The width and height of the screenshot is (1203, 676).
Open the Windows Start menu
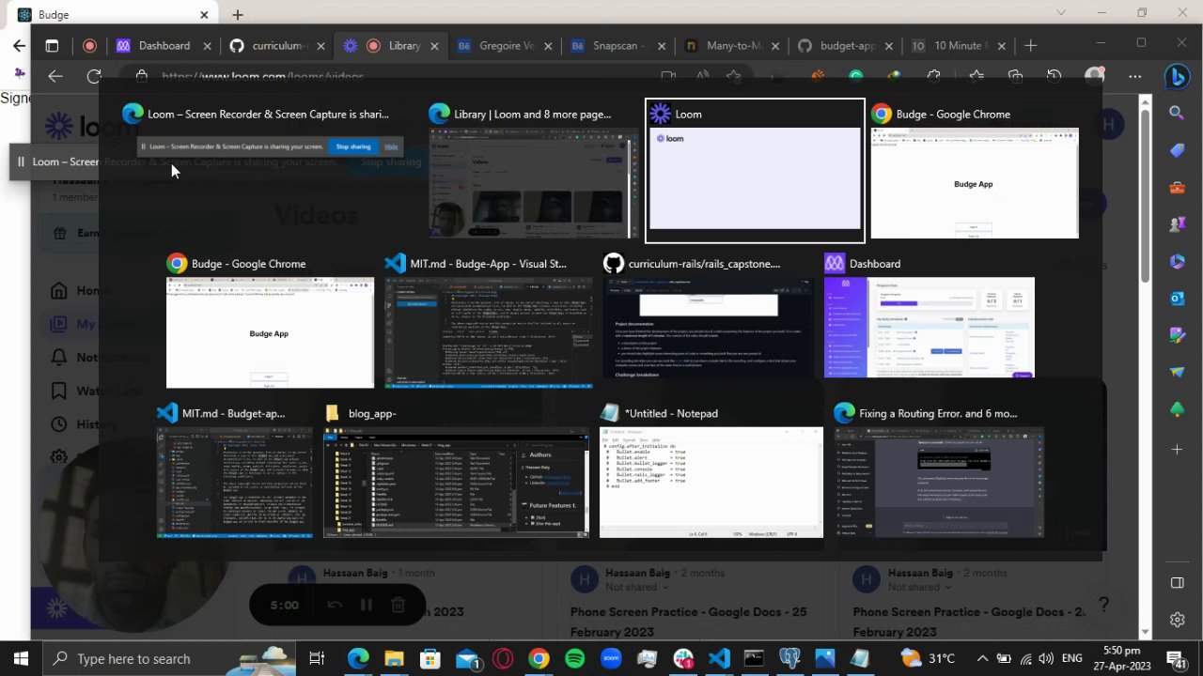pos(21,658)
